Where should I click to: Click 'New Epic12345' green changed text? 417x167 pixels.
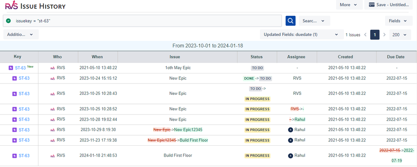click(x=188, y=130)
